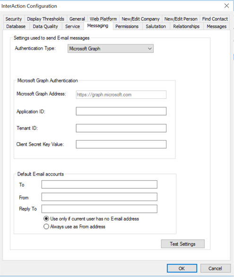Open the Display Thresholds tab
Image resolution: width=234 pixels, height=277 pixels.
point(46,19)
